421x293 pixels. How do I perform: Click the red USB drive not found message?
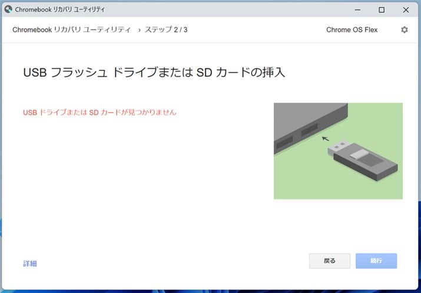click(100, 112)
